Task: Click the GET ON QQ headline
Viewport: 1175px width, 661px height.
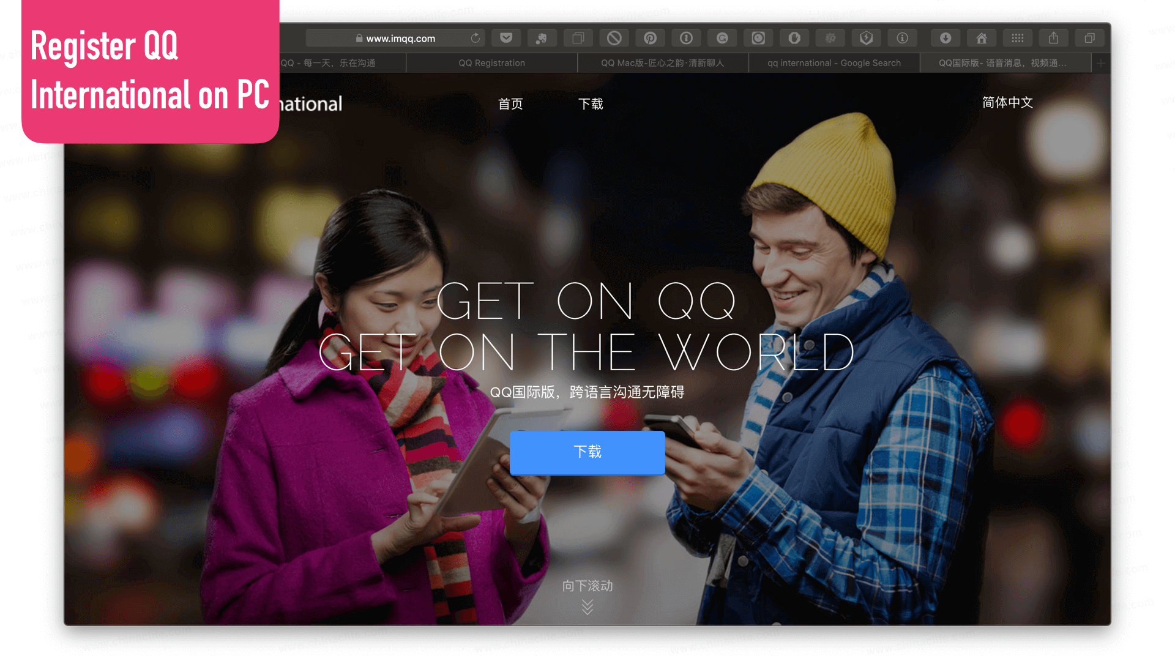Action: tap(586, 301)
